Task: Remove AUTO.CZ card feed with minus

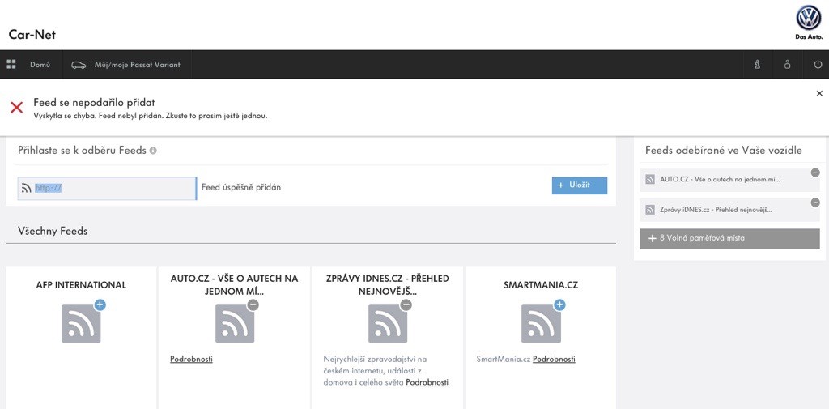Action: [253, 305]
